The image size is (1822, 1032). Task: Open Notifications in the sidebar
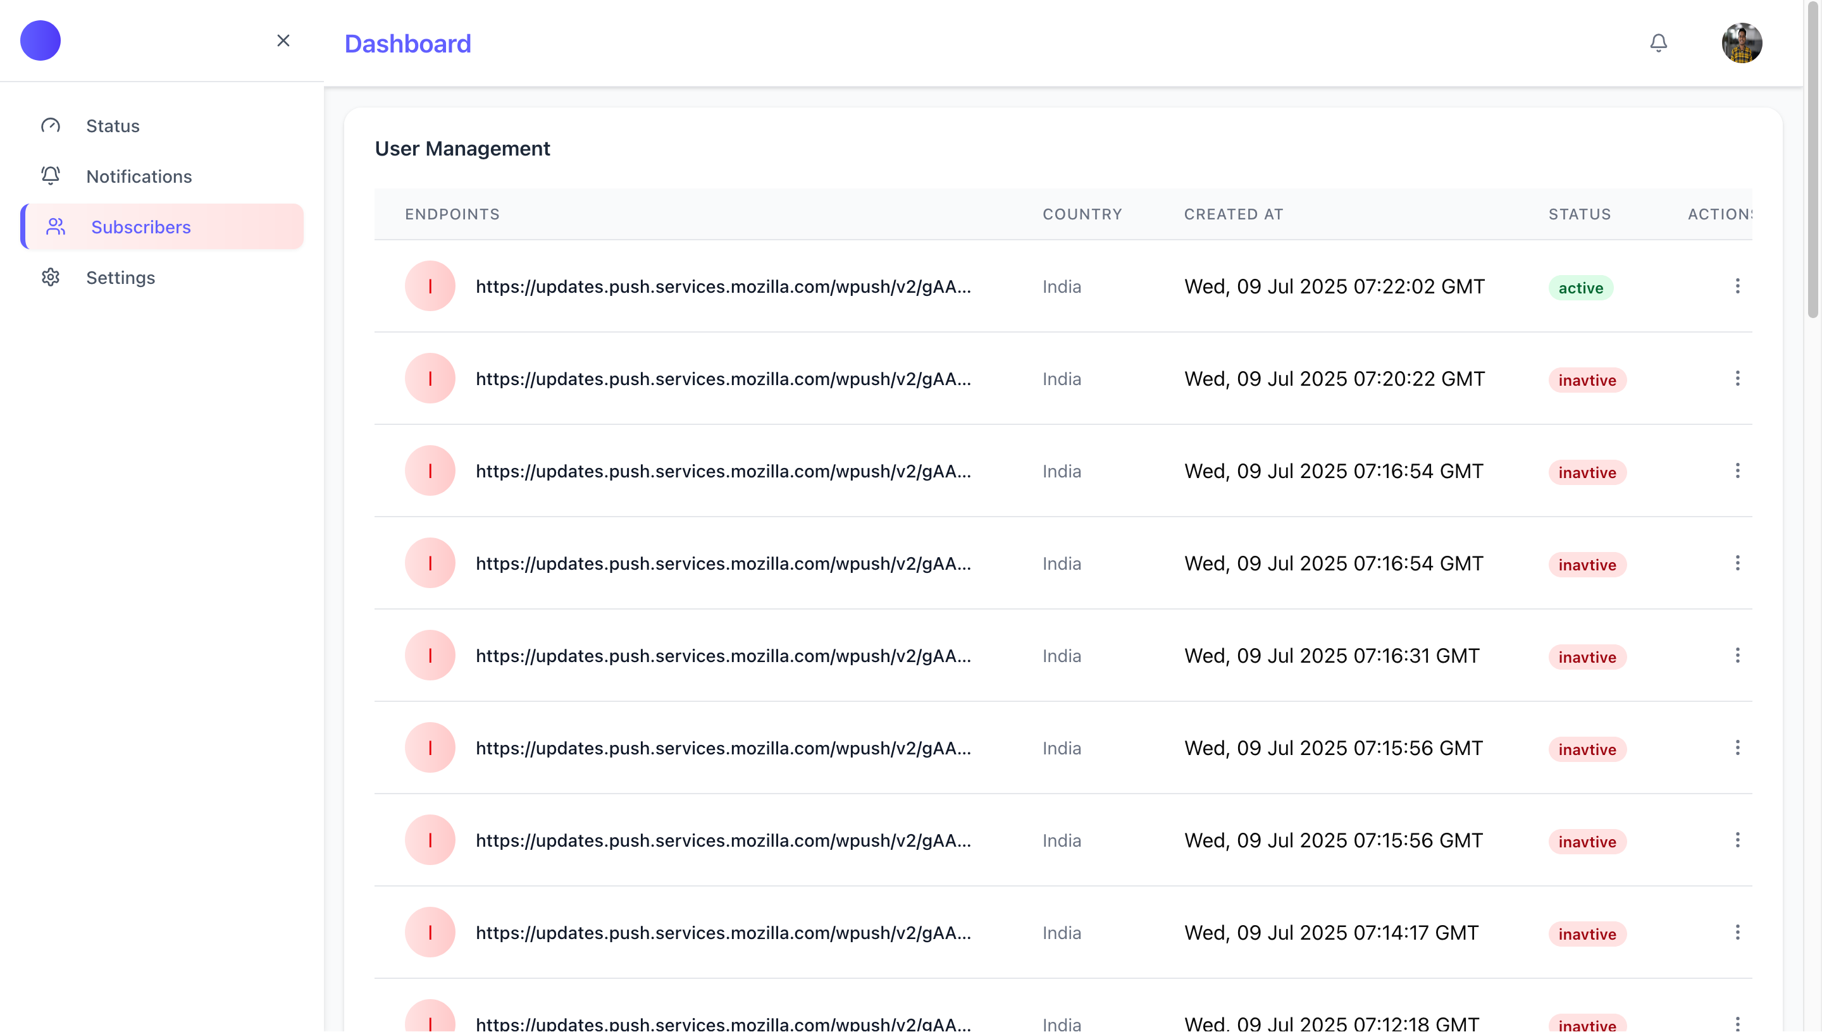tap(162, 176)
